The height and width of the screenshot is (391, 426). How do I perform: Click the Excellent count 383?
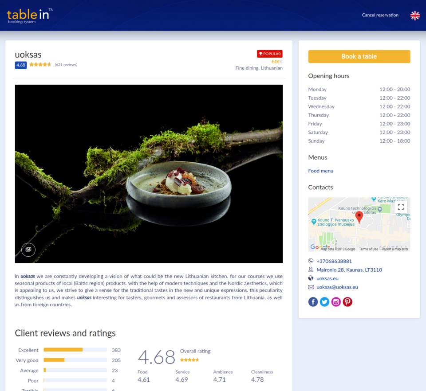point(116,350)
